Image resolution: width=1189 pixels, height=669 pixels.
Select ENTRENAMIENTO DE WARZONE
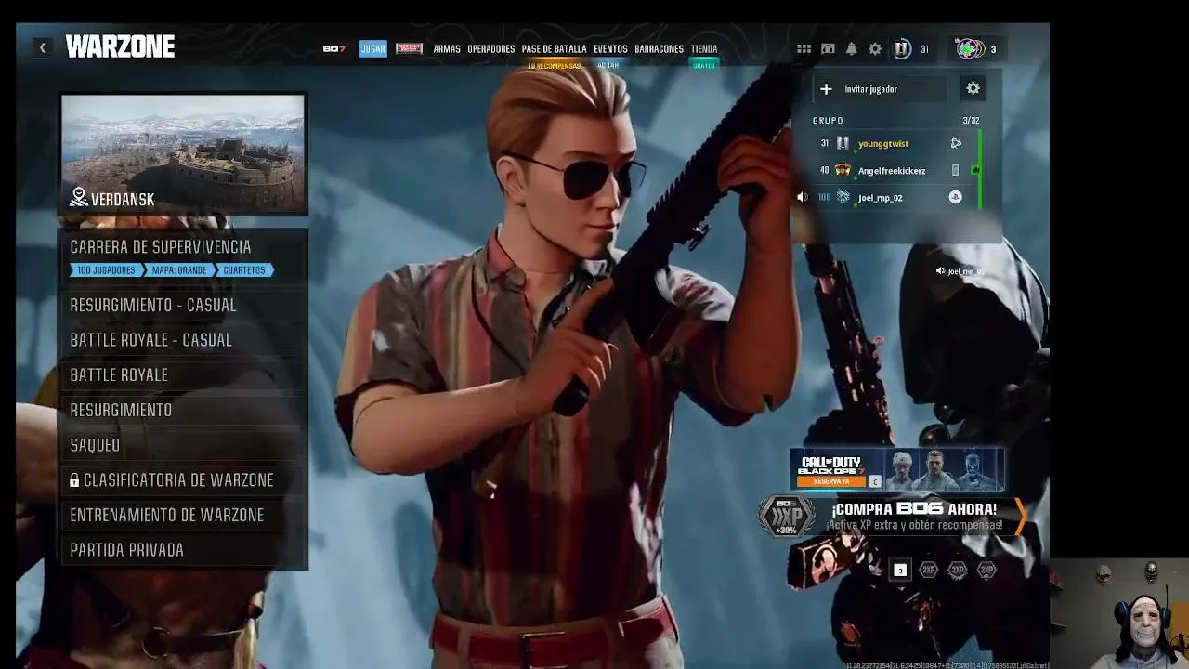184,515
